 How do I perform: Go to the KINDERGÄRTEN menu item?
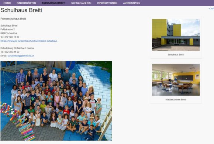[x=26, y=3]
